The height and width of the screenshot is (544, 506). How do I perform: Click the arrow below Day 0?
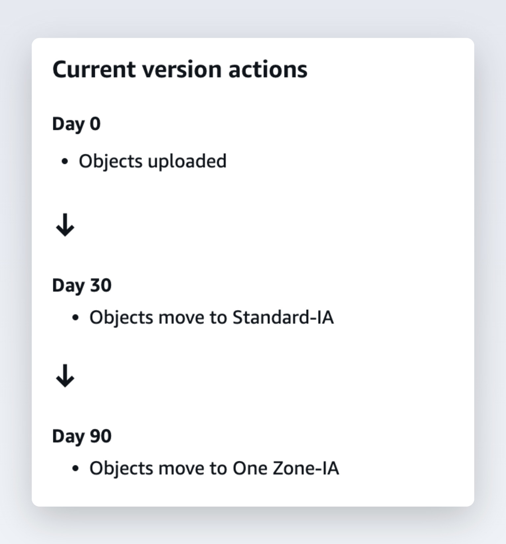click(65, 225)
